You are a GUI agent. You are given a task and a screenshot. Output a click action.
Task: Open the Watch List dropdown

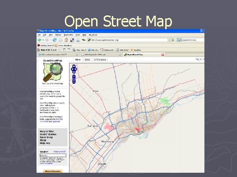pos(122,50)
